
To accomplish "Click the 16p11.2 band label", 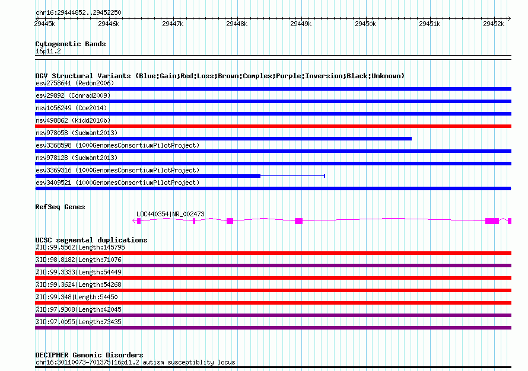I will pyautogui.click(x=48, y=51).
